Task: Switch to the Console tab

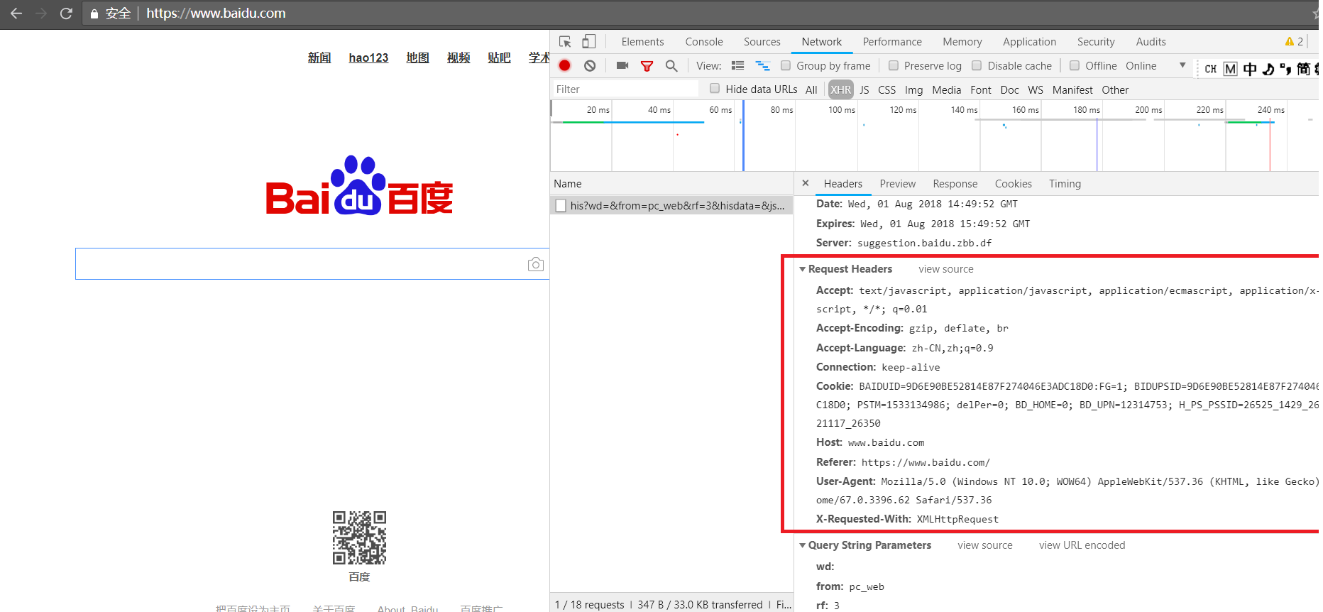Action: [704, 42]
